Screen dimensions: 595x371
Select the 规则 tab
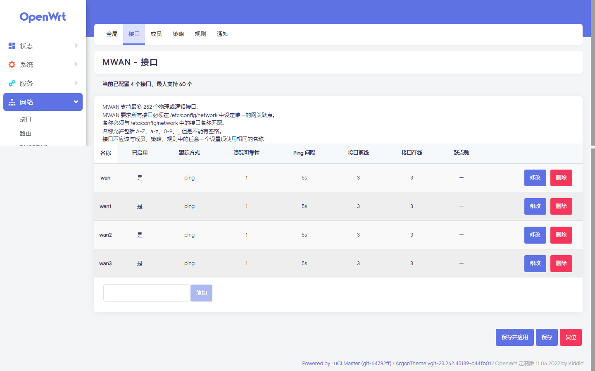click(x=200, y=34)
